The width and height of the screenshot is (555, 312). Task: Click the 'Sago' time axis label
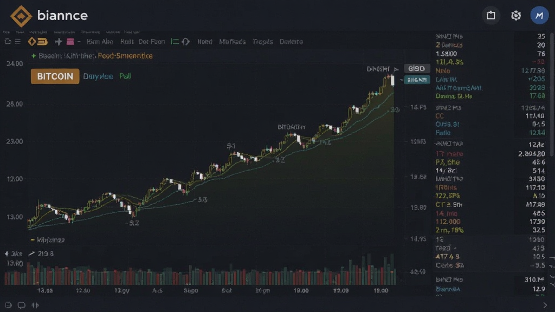(x=191, y=290)
